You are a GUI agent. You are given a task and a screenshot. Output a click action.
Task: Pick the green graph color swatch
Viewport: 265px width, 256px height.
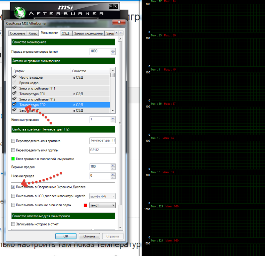point(13,159)
